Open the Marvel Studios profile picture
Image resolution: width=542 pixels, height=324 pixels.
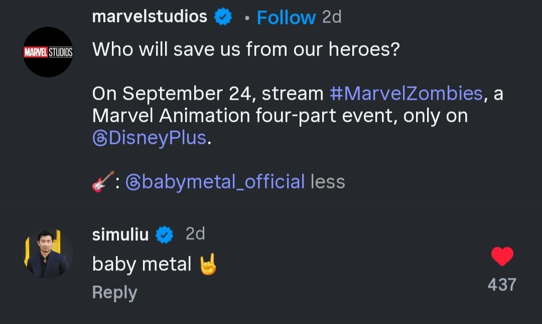pyautogui.click(x=48, y=52)
